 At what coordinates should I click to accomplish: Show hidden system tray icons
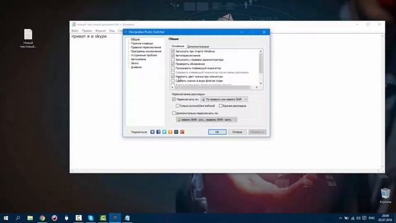(340, 218)
